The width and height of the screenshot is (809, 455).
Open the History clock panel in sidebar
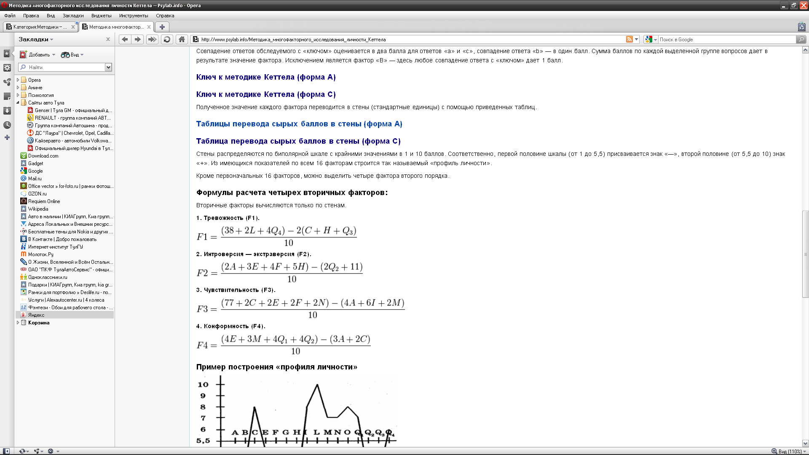[7, 125]
